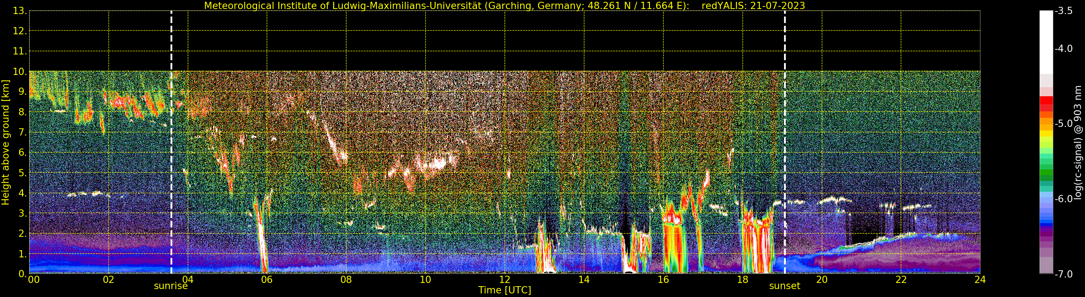Click the 'Height above ground [km]' axis label
1085x297 pixels.
5,142
